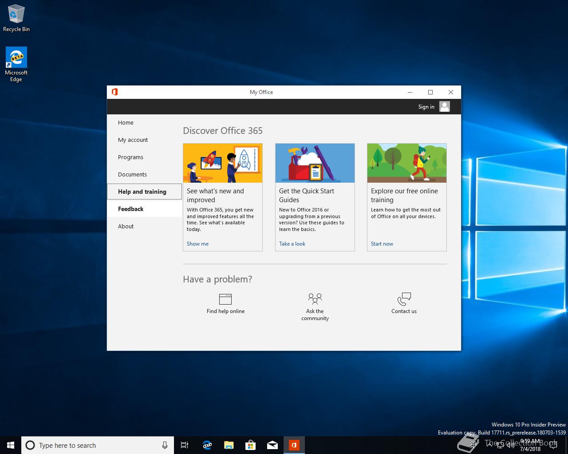The image size is (568, 454).
Task: Minimize the My Office window
Action: pyautogui.click(x=410, y=92)
